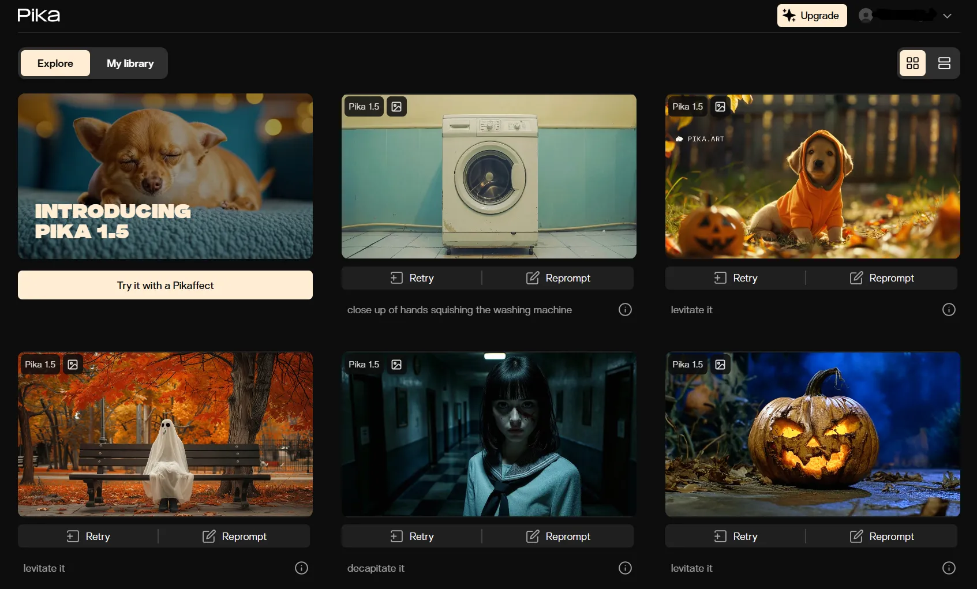Image resolution: width=977 pixels, height=589 pixels.
Task: Click user avatar icon in header
Action: pos(866,16)
